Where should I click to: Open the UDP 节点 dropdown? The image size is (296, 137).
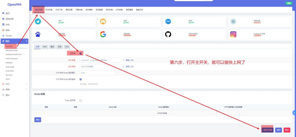coord(102,66)
